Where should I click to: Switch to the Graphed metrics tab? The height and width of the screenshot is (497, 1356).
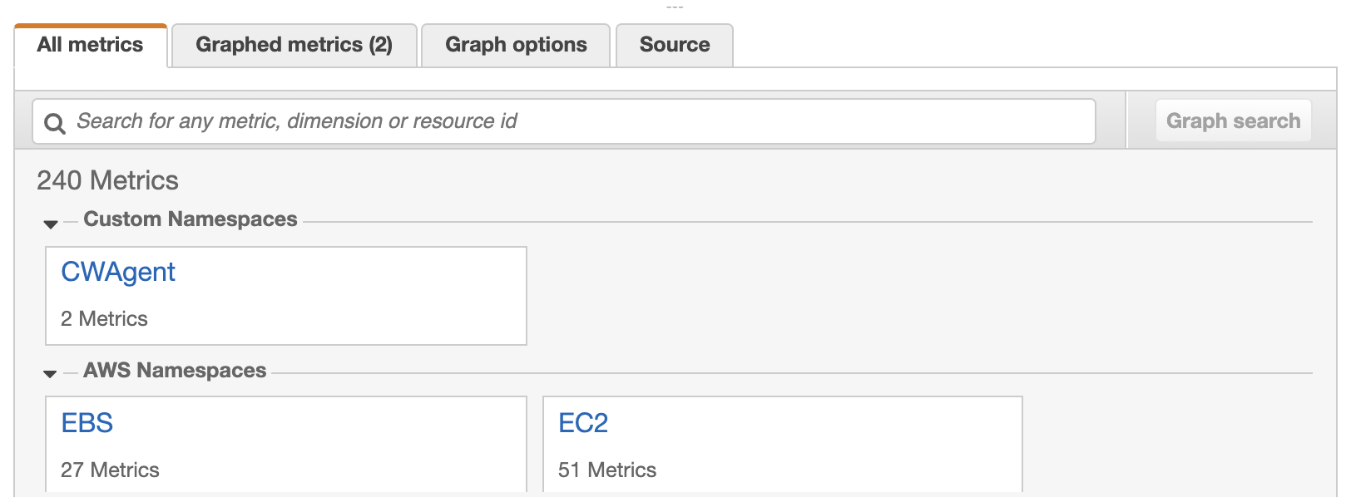[x=294, y=45]
